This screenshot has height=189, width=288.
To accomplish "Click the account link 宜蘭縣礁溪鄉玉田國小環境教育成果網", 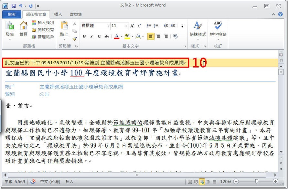I will 81,87.
